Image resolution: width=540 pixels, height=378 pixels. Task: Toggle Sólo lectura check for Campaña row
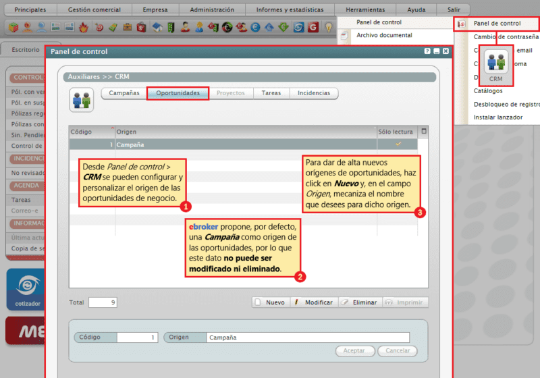[398, 144]
